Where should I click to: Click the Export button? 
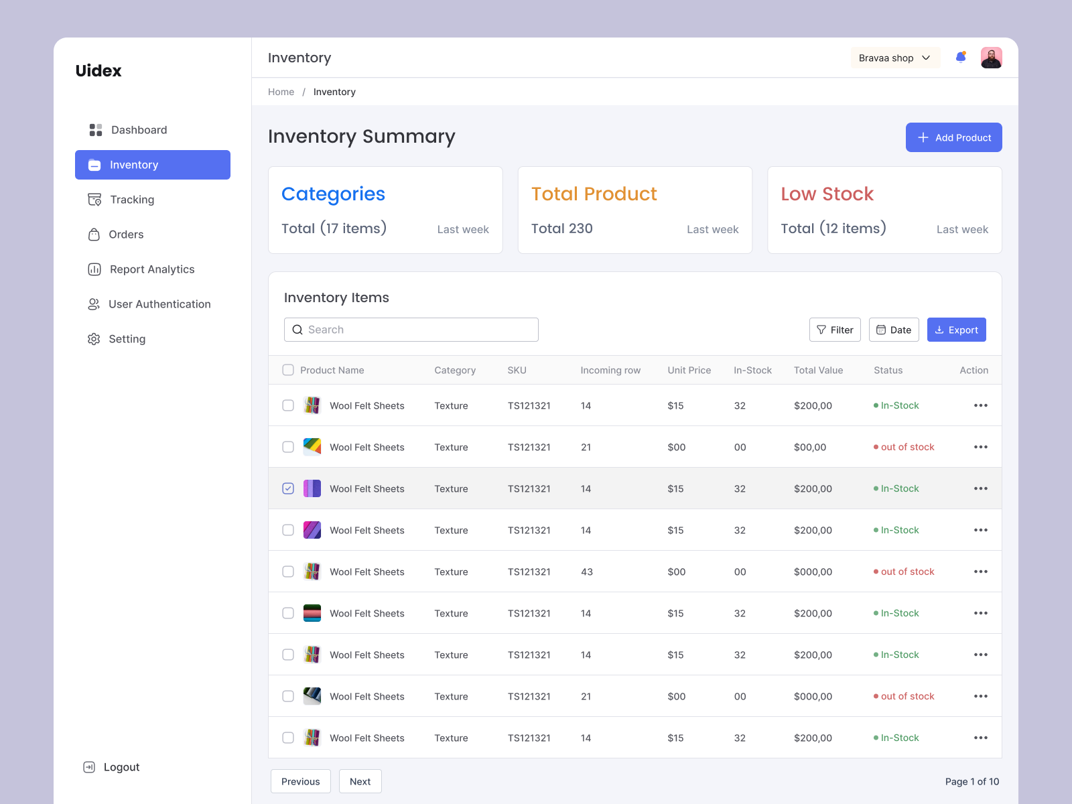957,330
